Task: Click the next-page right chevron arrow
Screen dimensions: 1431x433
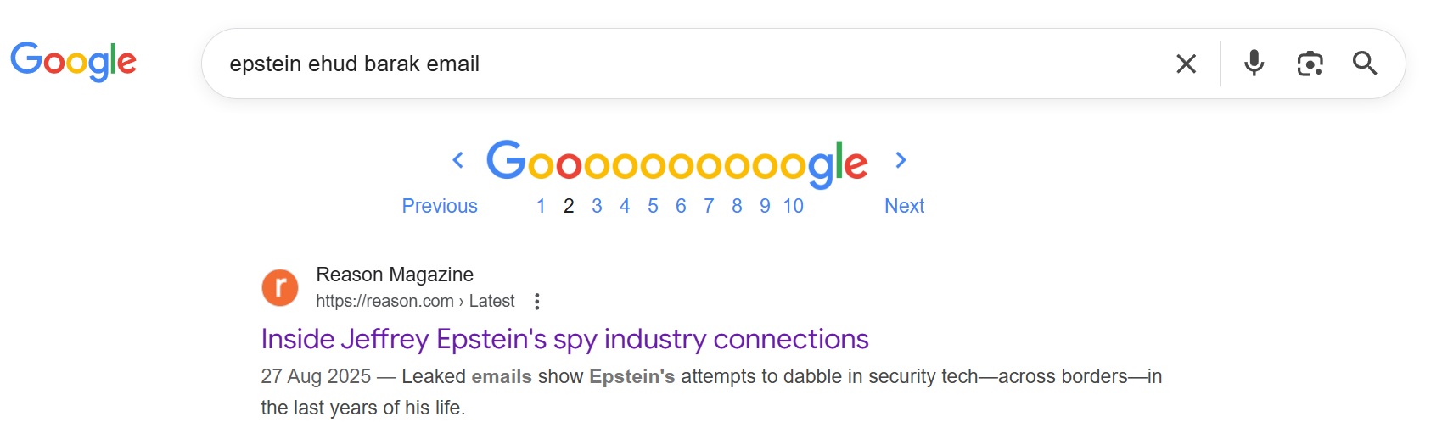Action: pyautogui.click(x=901, y=159)
